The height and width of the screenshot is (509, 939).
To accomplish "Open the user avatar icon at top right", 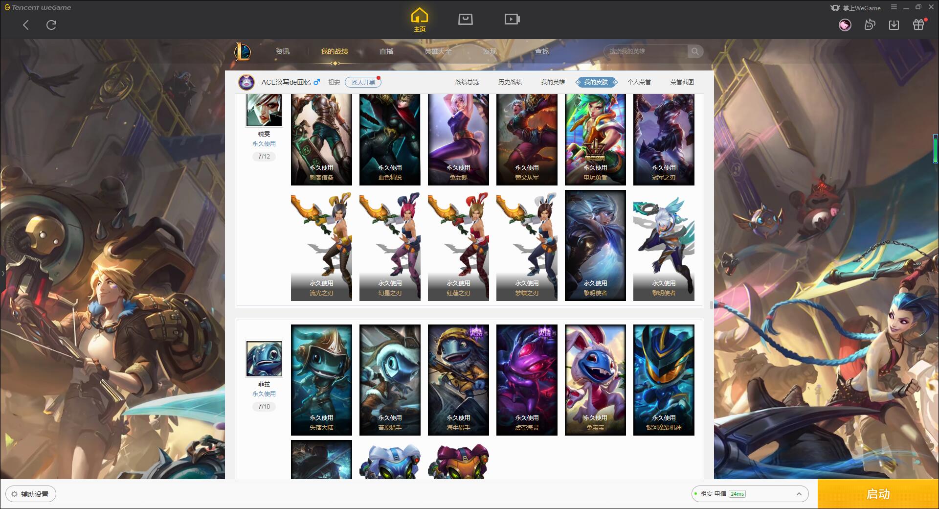I will pos(845,24).
